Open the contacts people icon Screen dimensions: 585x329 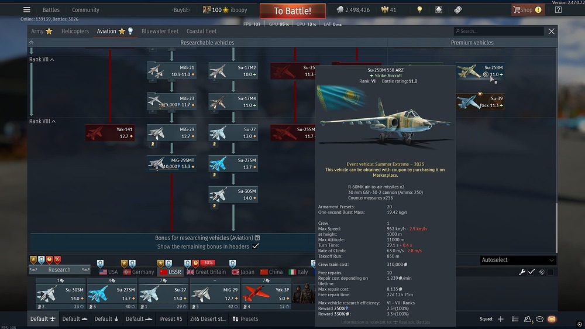click(x=528, y=319)
